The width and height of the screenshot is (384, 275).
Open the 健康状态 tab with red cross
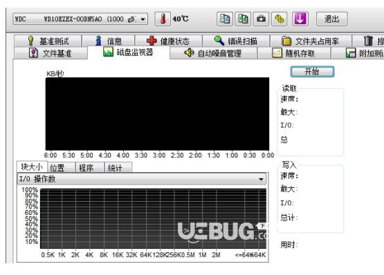click(169, 41)
